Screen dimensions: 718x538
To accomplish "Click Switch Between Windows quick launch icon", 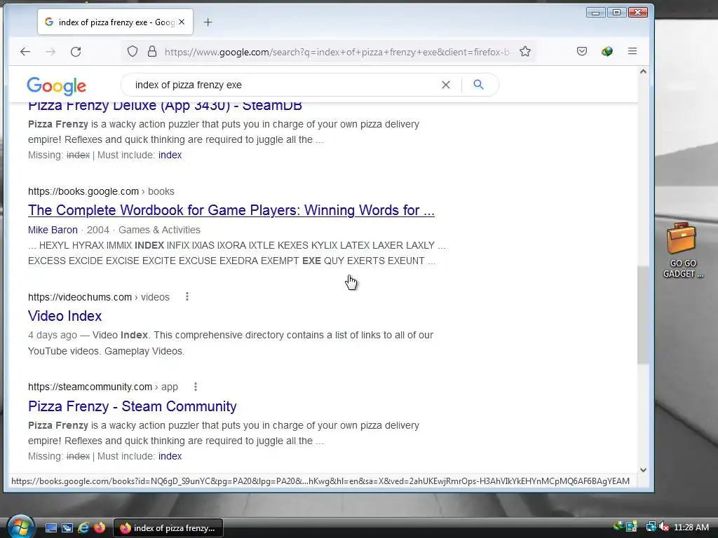I will click(67, 528).
